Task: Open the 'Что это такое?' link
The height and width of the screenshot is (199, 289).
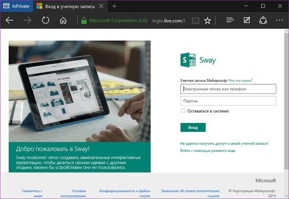Action: pos(240,81)
